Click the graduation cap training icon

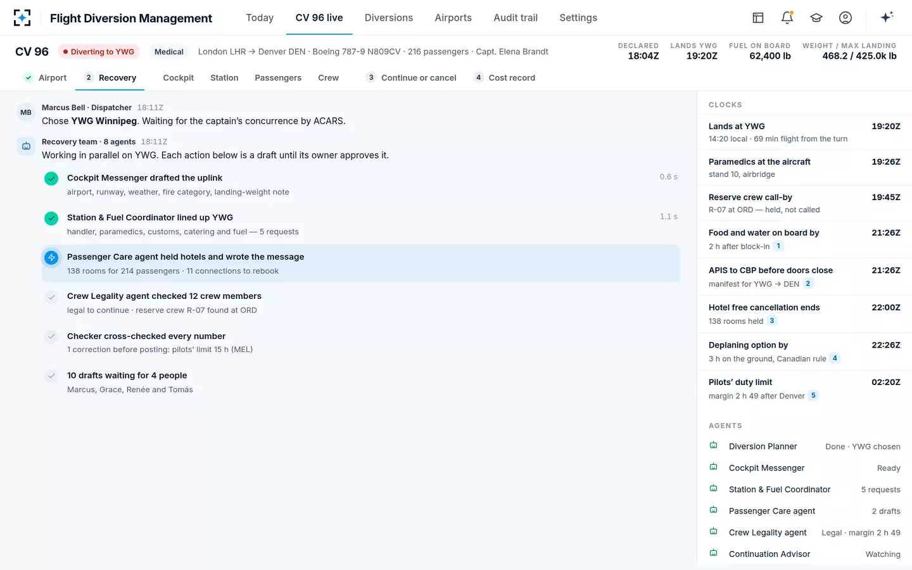pos(816,18)
